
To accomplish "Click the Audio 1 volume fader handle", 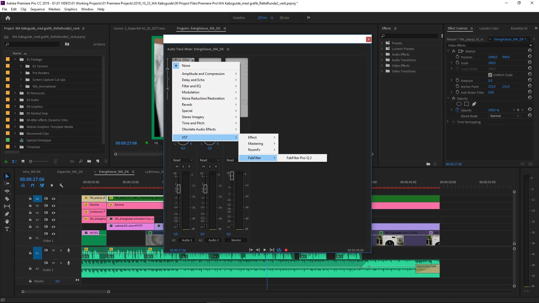I will (x=179, y=189).
